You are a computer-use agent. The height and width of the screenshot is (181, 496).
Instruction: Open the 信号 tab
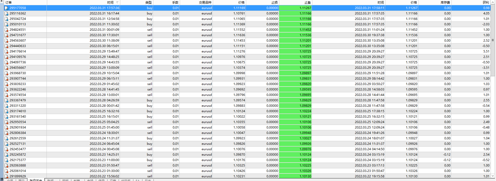102,180
